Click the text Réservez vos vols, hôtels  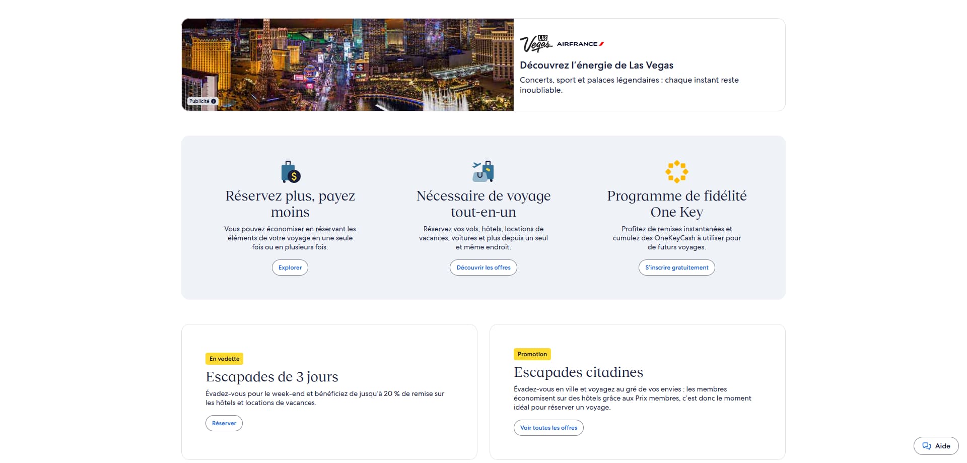[483, 238]
